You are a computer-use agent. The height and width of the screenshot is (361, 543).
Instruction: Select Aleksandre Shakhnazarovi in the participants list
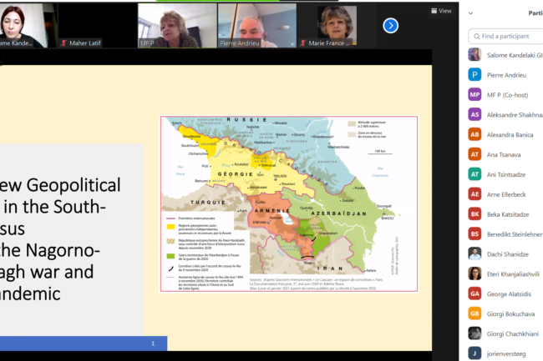tap(510, 114)
